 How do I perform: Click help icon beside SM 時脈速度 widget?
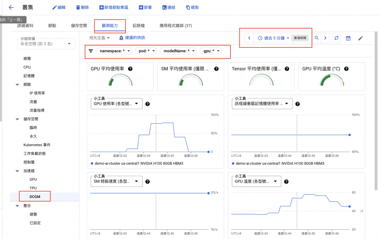coord(147,182)
